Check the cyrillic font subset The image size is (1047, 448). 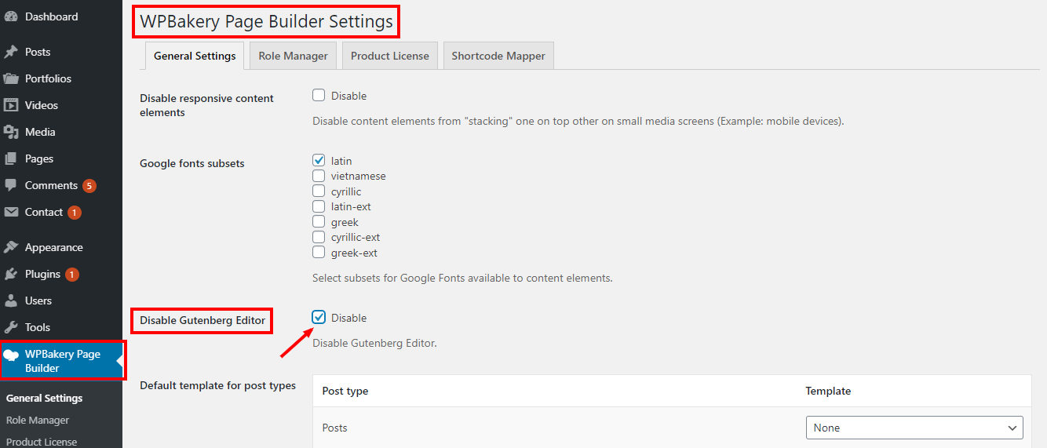click(x=319, y=191)
